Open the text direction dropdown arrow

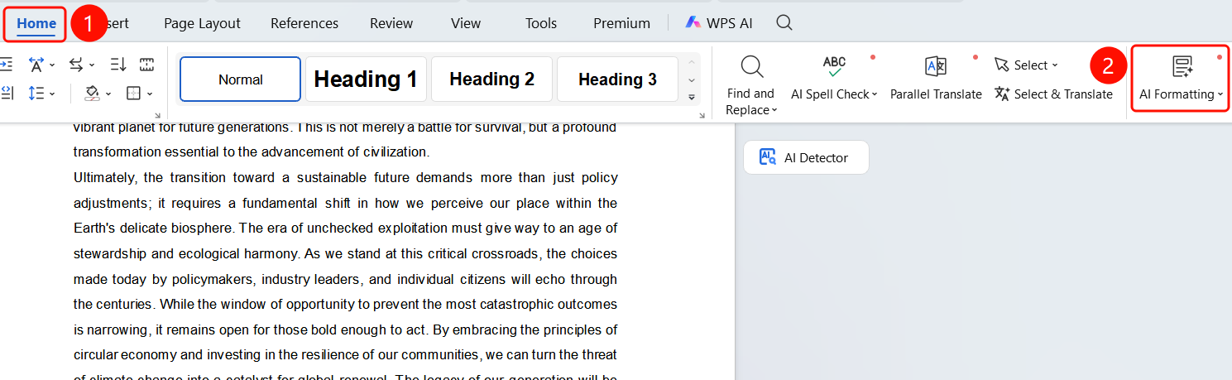coord(91,65)
